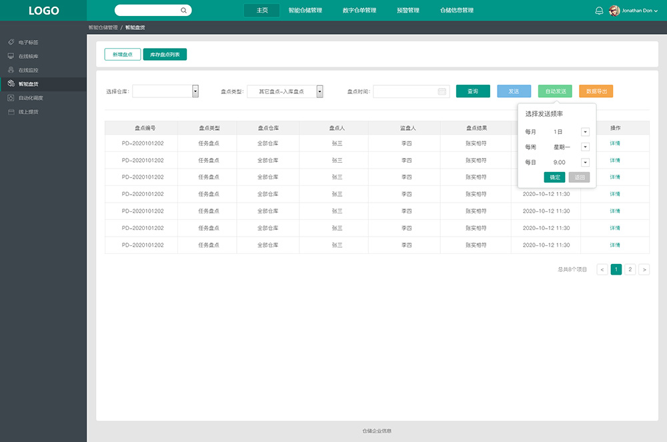
Task: Click the 智能盘货 breadcrumb text
Action: click(x=135, y=27)
